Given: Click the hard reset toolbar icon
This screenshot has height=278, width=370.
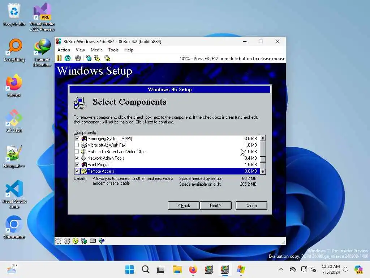Looking at the screenshot, I should (68, 58).
